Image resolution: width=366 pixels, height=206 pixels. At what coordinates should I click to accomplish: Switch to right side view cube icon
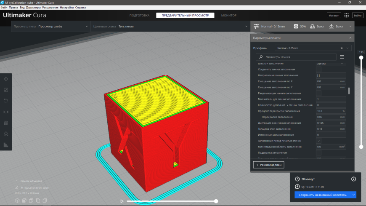click(x=45, y=201)
